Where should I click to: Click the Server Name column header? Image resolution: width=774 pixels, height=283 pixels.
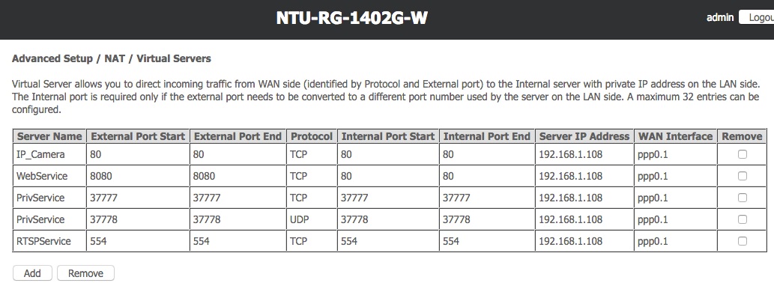[x=49, y=136]
